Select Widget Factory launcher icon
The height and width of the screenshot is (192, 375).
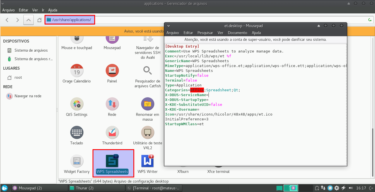(x=77, y=164)
